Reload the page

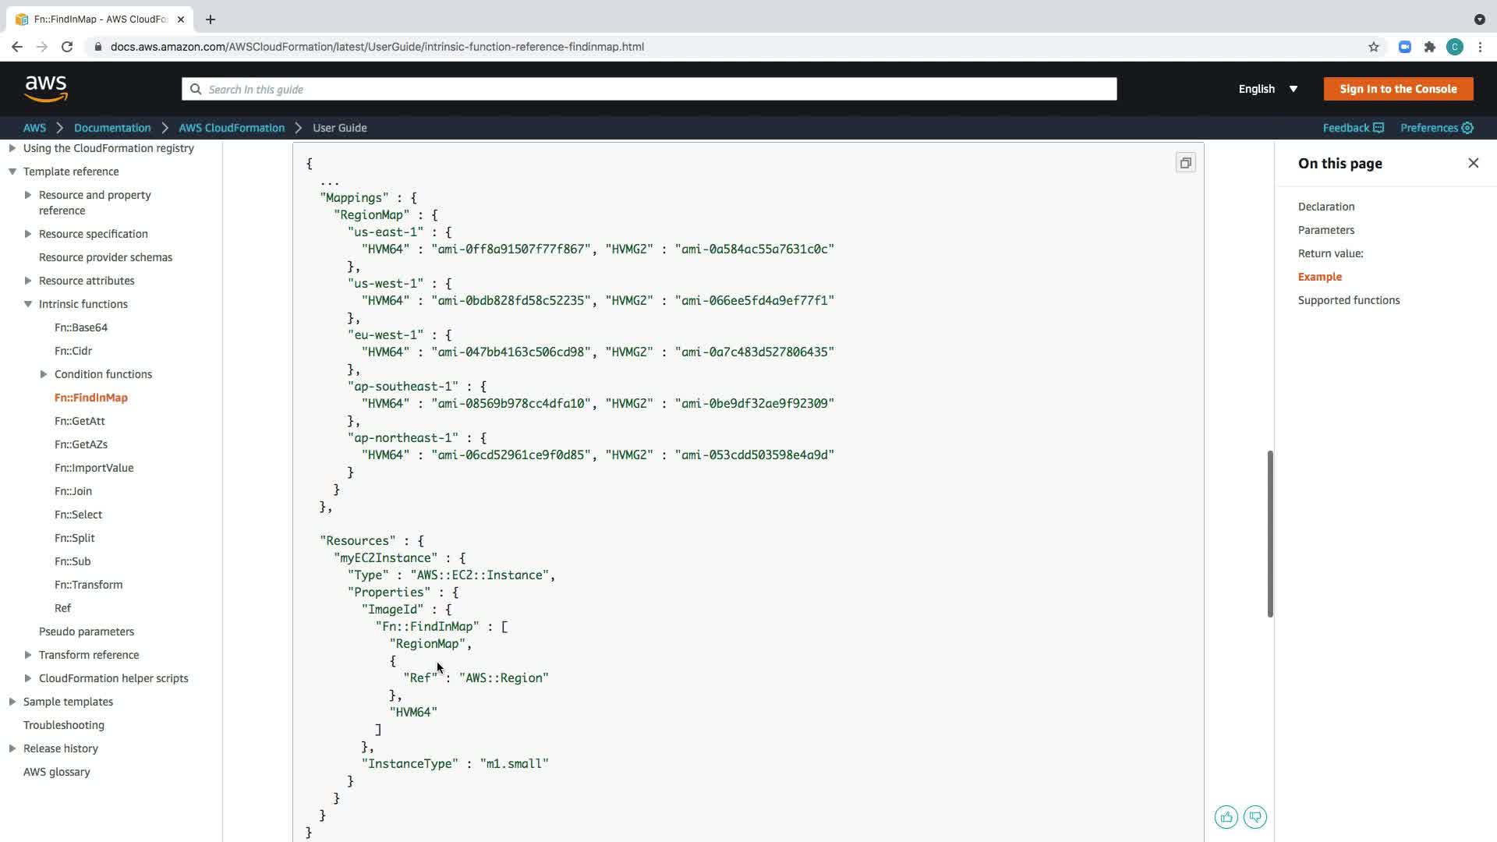click(67, 47)
